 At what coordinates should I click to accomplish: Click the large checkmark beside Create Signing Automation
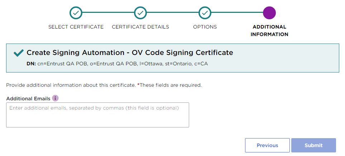coord(19,53)
